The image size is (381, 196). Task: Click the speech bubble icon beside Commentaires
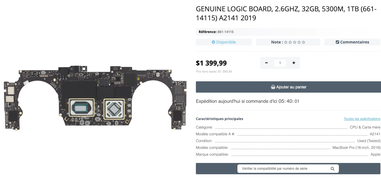[337, 42]
